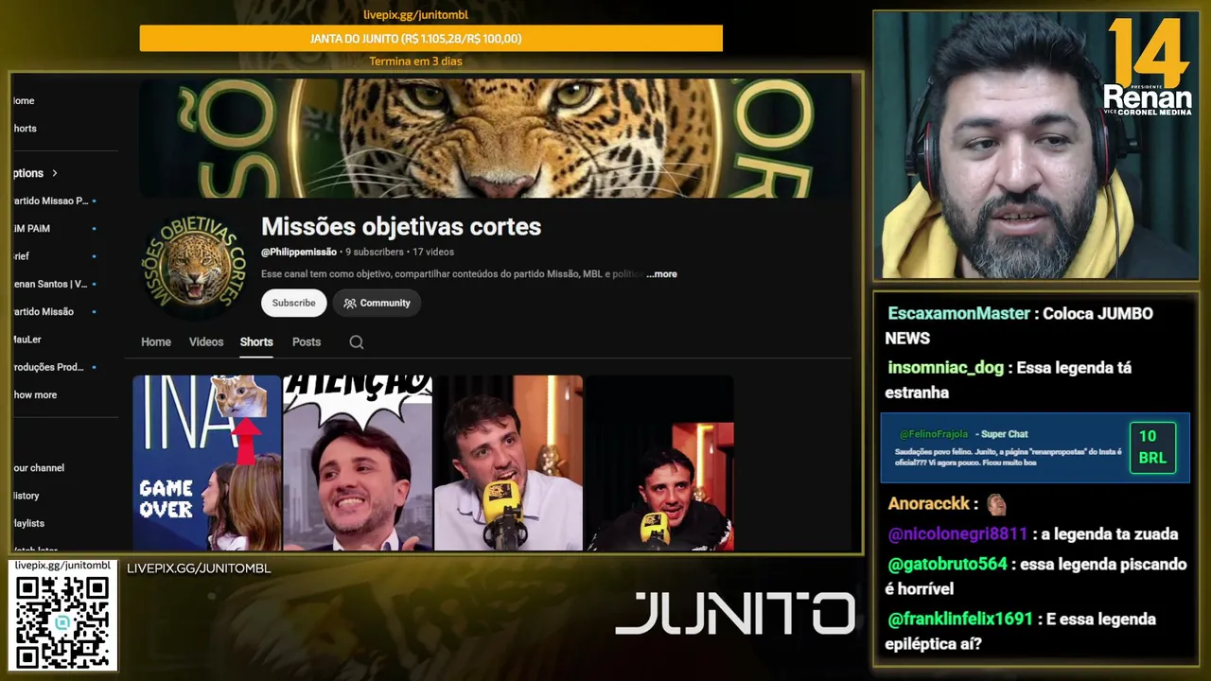The image size is (1211, 681).
Task: Open the Posts tab
Action: [x=307, y=342]
